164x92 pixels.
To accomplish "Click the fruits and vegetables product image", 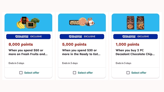I will pos(28,23).
